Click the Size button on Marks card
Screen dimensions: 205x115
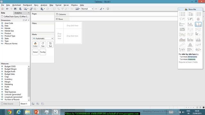[43, 44]
